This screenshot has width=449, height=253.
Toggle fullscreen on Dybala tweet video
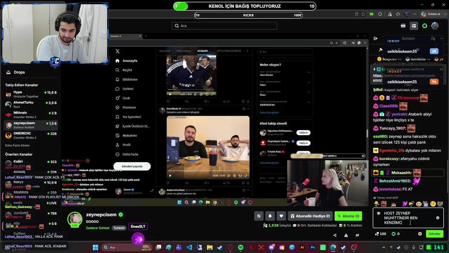pyautogui.click(x=246, y=176)
